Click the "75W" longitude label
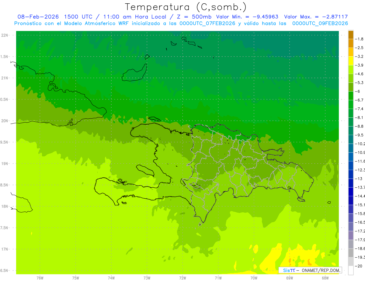 75,278
